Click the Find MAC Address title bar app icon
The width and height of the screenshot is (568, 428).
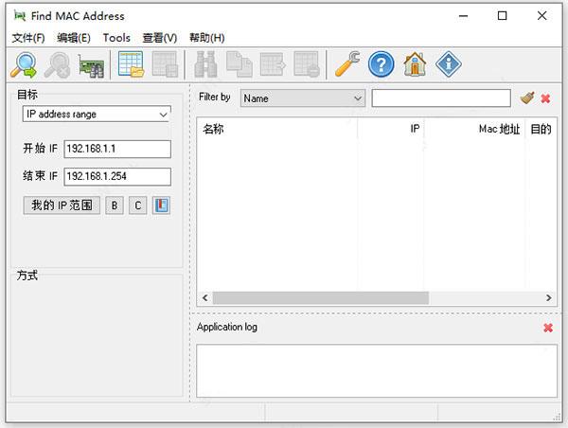tap(20, 15)
